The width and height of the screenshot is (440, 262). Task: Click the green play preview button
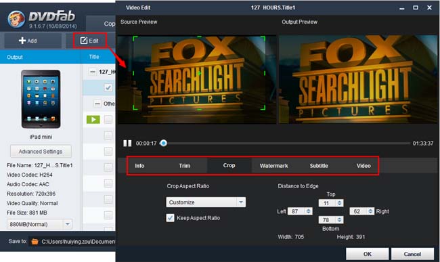(x=93, y=120)
